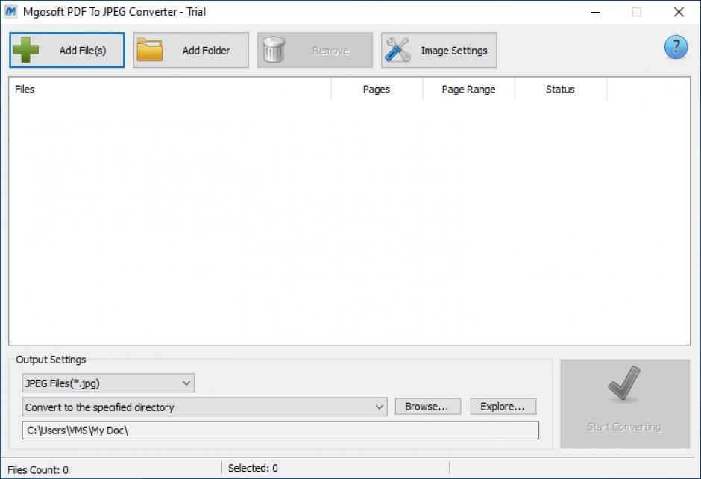The height and width of the screenshot is (479, 701).
Task: Click the Explore... button
Action: tap(503, 407)
